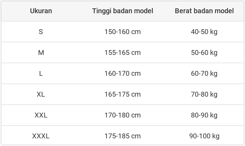Select the S size cell
The height and width of the screenshot is (146, 245).
(x=41, y=32)
